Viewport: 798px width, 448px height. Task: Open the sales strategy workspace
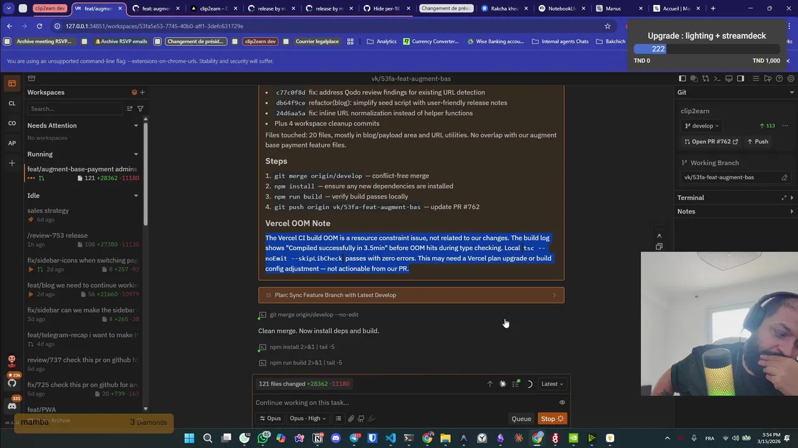click(83, 215)
